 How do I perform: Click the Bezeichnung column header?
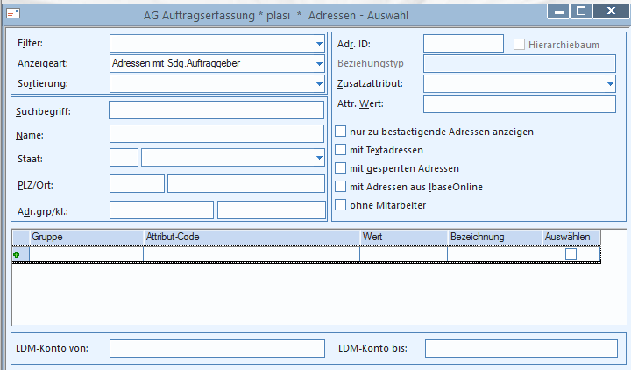pos(495,237)
